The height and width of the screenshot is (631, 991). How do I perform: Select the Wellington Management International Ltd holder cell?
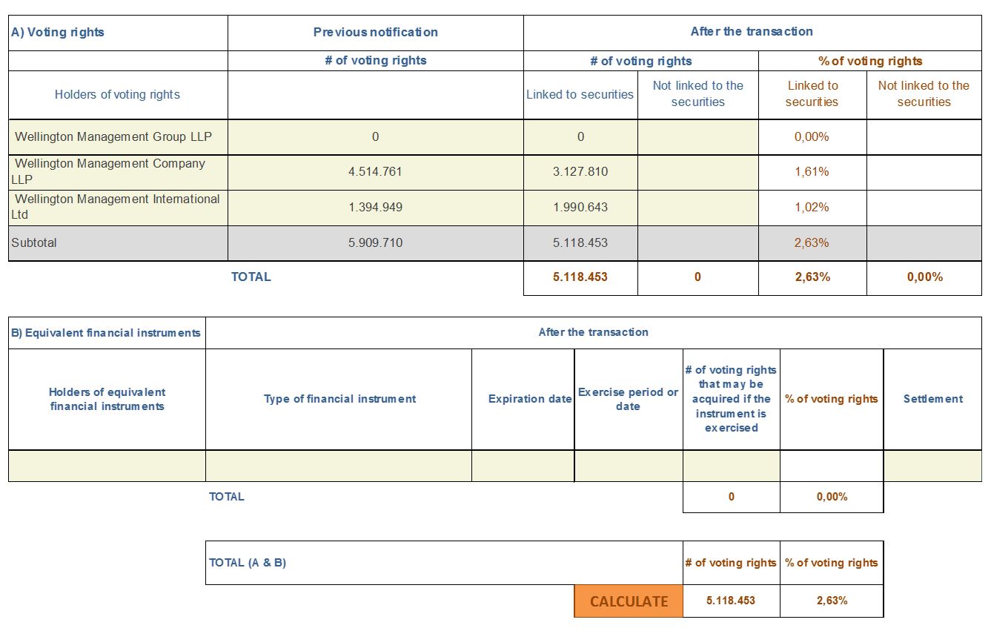[x=119, y=208]
